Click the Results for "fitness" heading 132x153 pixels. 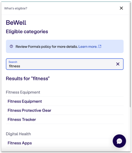tap(28, 78)
